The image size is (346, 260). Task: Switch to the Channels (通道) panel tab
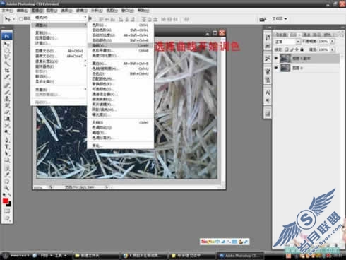pyautogui.click(x=306, y=35)
